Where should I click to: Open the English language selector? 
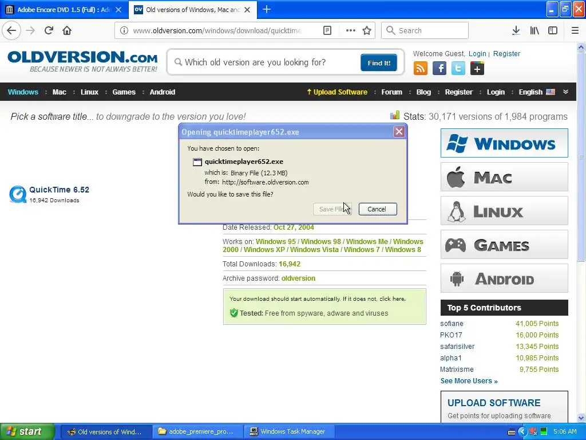point(537,92)
